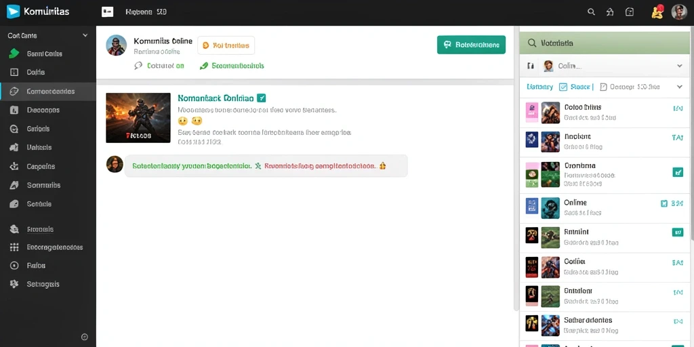This screenshot has height=347, width=694.
Task: Click the search field in the green bar
Action: point(604,43)
